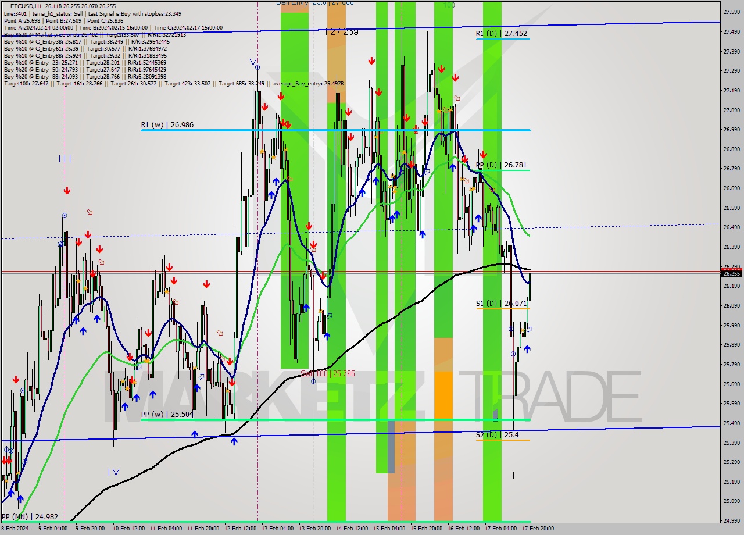The width and height of the screenshot is (744, 535).
Task: Select the '15 Feb 20:00' time label
Action: (x=426, y=529)
